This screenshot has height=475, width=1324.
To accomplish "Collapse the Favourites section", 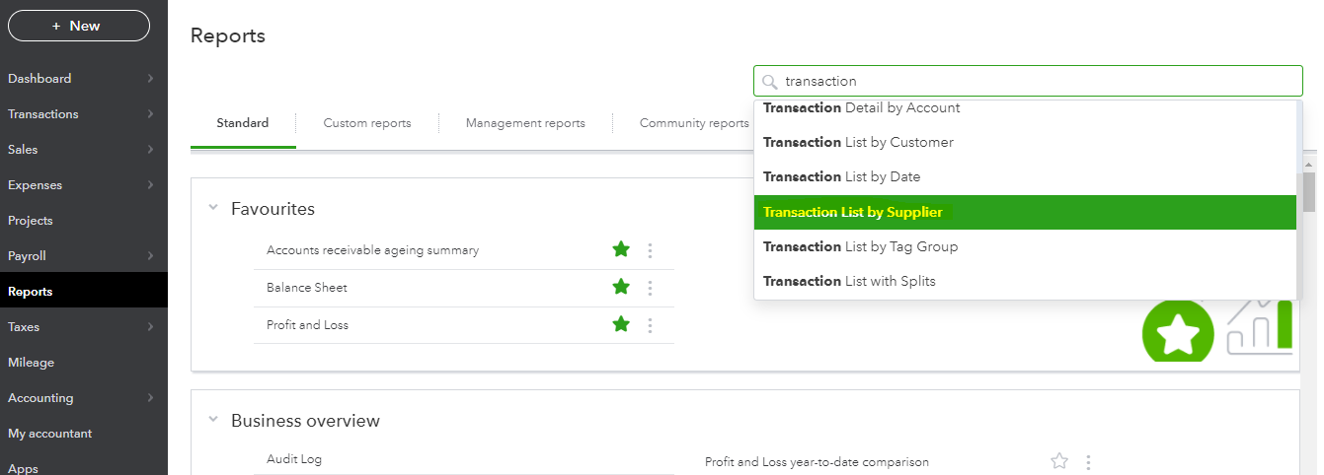I will pos(213,208).
